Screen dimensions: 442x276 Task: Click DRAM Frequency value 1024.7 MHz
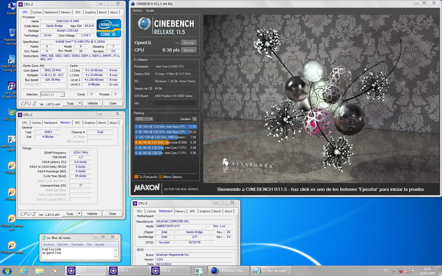tap(81, 152)
